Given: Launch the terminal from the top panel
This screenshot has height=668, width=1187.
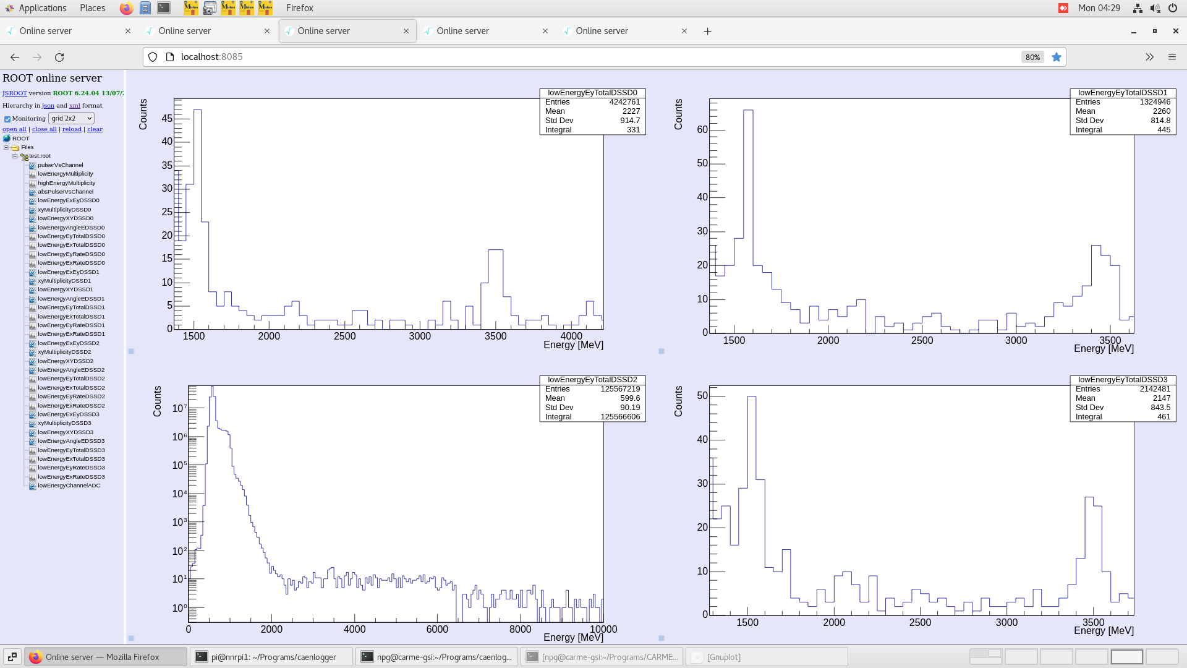Looking at the screenshot, I should 163,8.
